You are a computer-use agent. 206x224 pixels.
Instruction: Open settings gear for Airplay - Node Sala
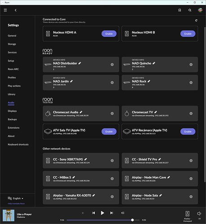point(191,197)
